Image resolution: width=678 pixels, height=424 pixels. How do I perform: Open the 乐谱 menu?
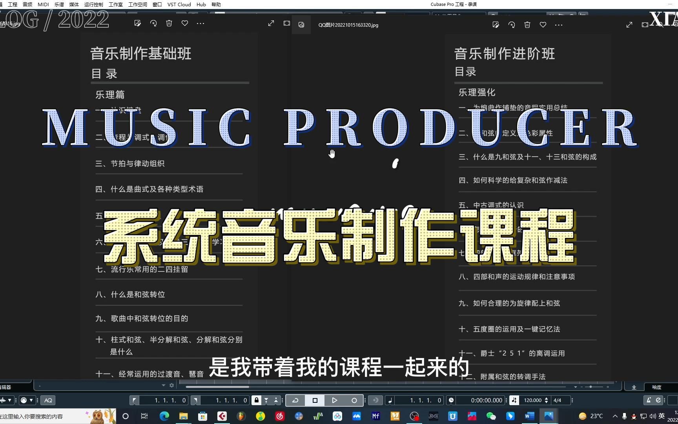tap(59, 4)
